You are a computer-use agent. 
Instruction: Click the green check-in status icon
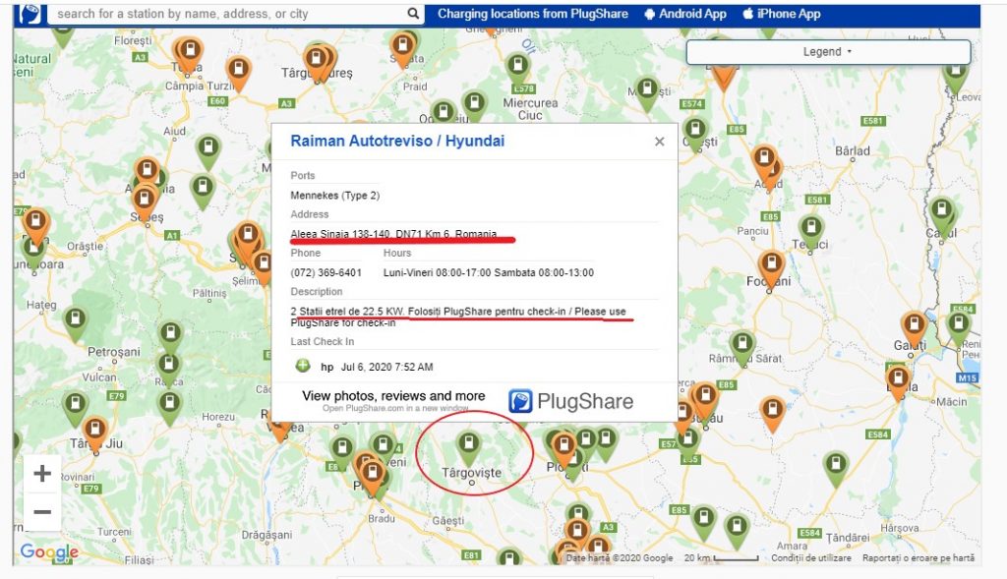point(303,367)
